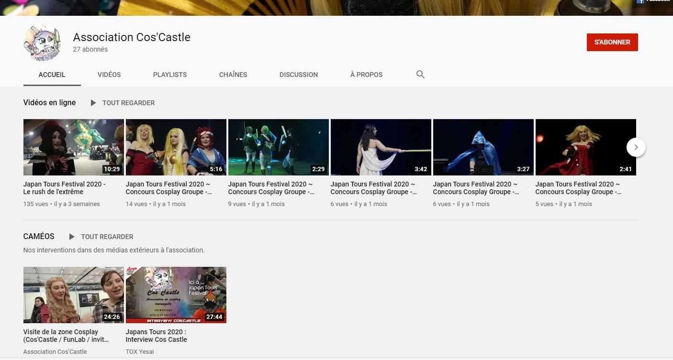Show next videos with the carousel arrow
This screenshot has height=360, width=673.
pyautogui.click(x=636, y=147)
